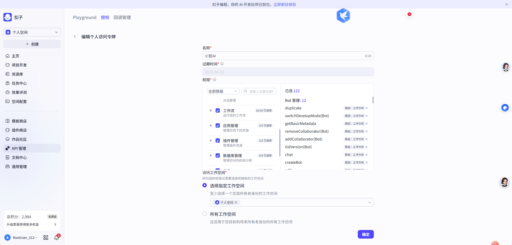512x245 pixels.
Task: Uncheck the 插件管理 permission checkbox
Action: [x=218, y=140]
